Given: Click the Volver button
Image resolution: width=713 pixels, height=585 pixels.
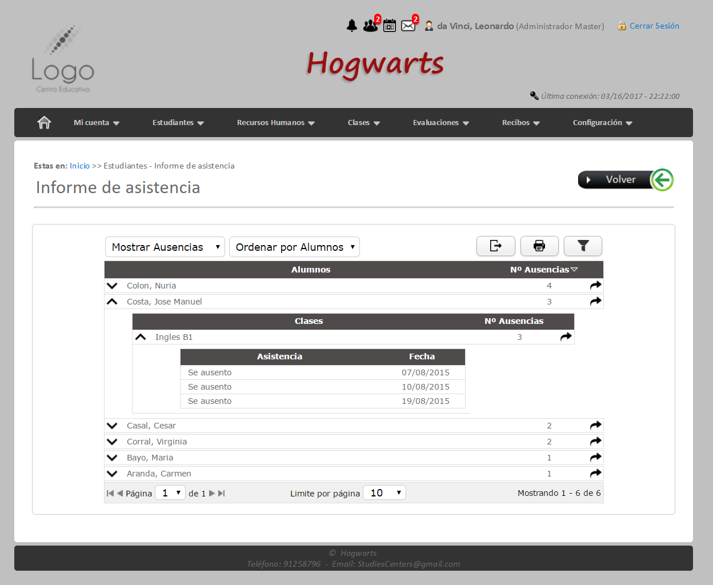Looking at the screenshot, I should pos(625,179).
